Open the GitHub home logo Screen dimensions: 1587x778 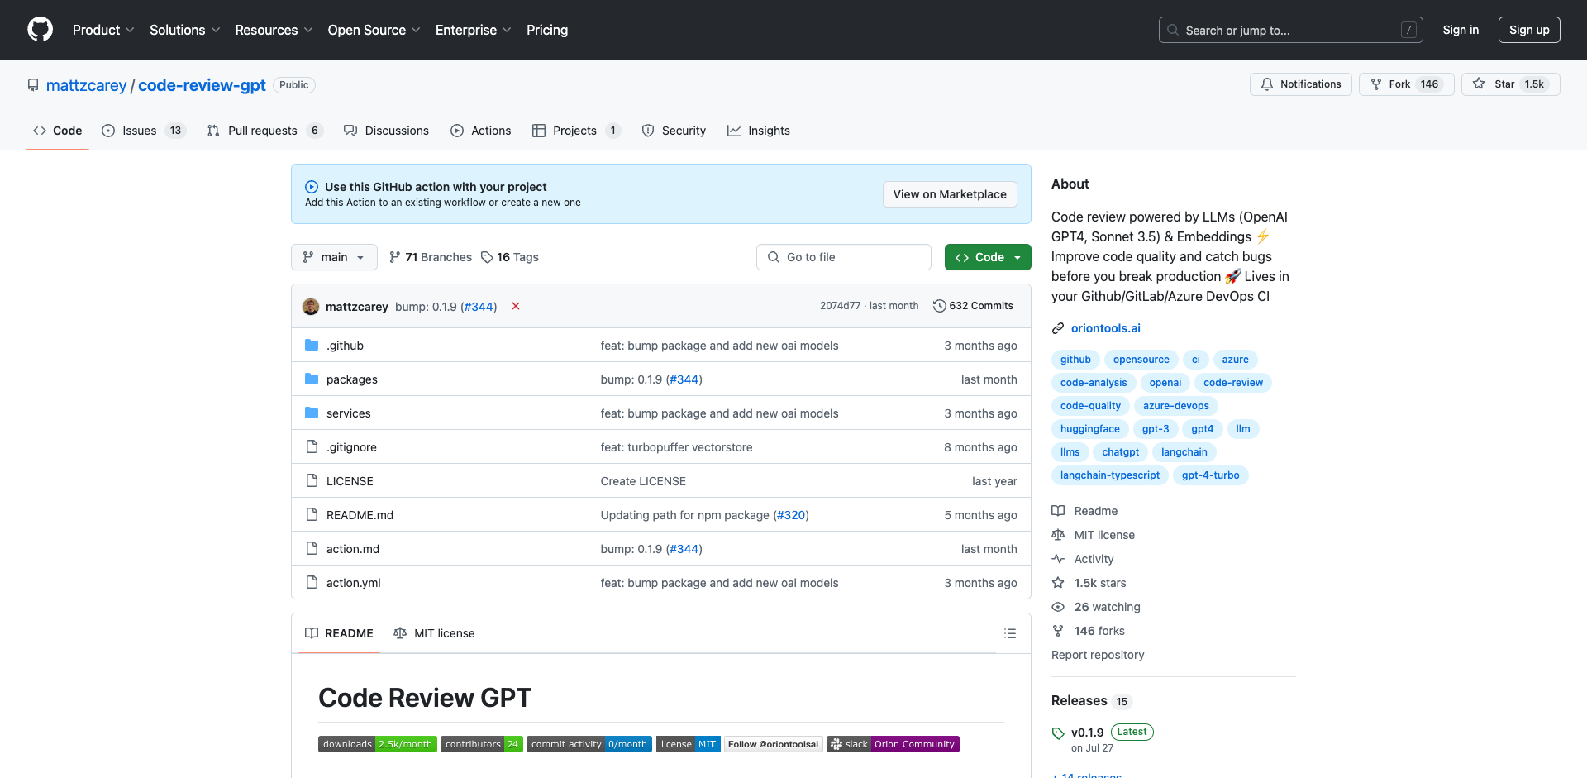coord(40,30)
